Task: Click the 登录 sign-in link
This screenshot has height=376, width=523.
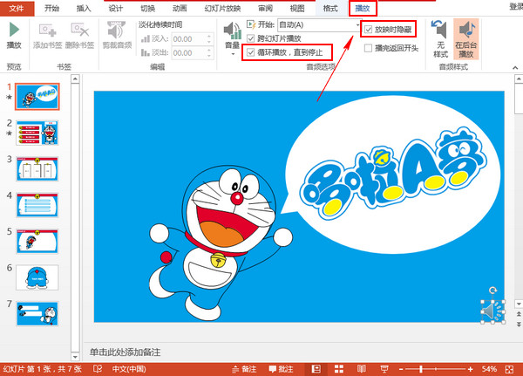Action: point(516,7)
